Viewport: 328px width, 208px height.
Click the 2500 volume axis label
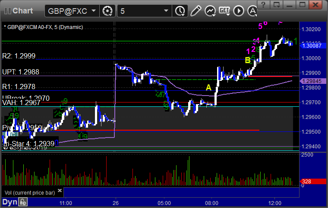coord(307,155)
